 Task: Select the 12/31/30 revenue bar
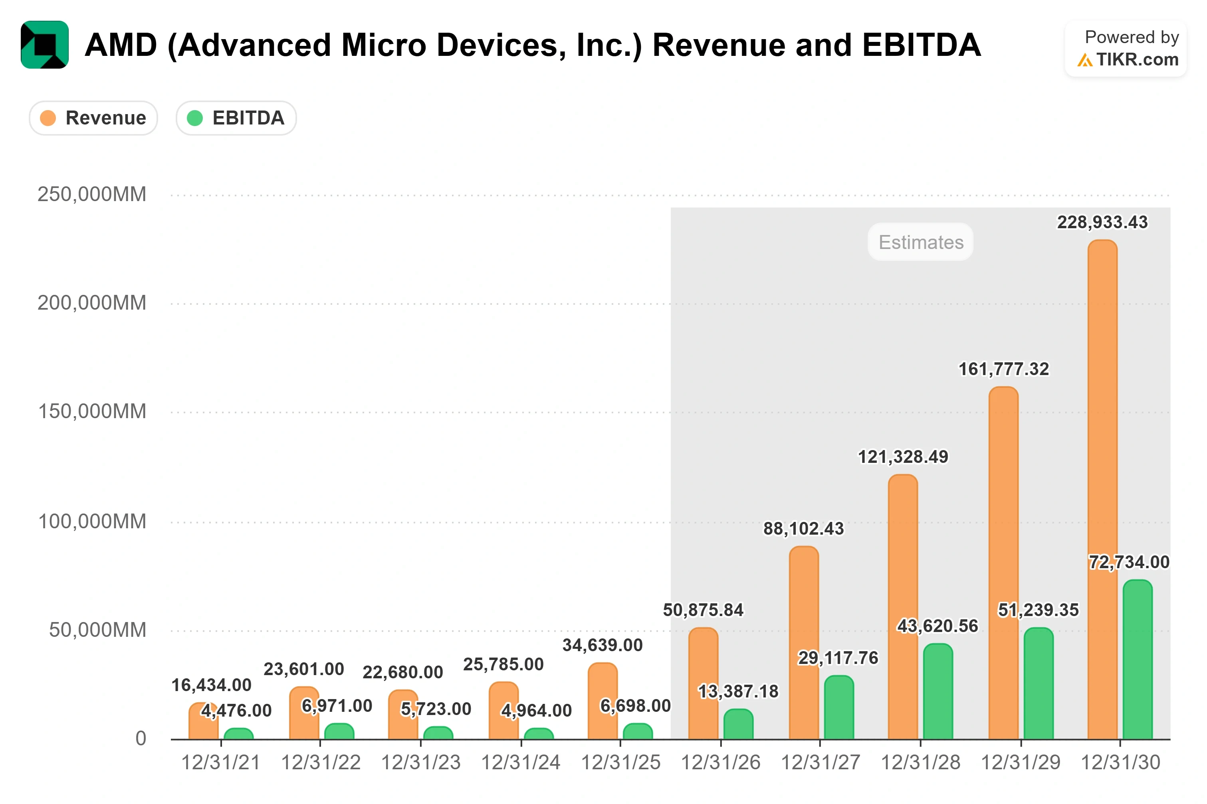coord(1102,490)
